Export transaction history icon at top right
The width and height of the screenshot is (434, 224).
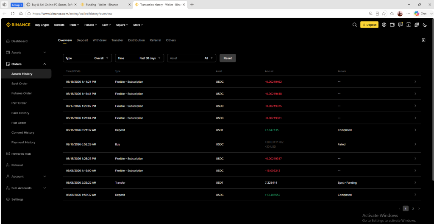coord(423,40)
